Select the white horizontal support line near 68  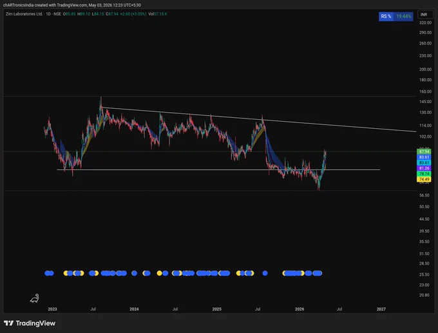[x=218, y=169]
